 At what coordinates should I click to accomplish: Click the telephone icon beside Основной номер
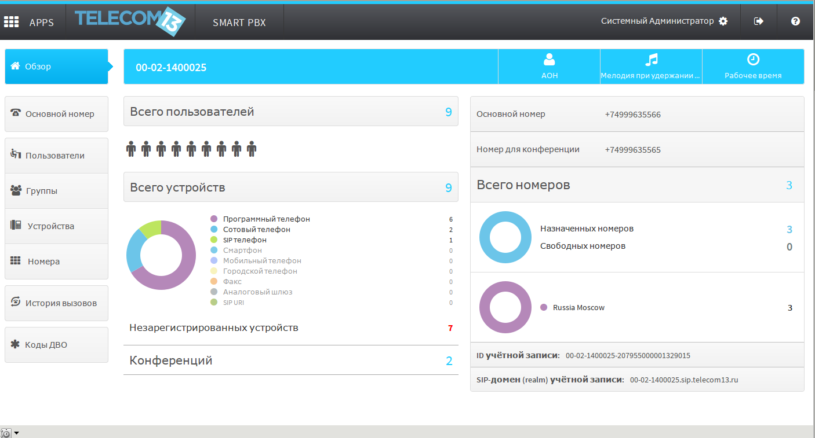point(16,113)
